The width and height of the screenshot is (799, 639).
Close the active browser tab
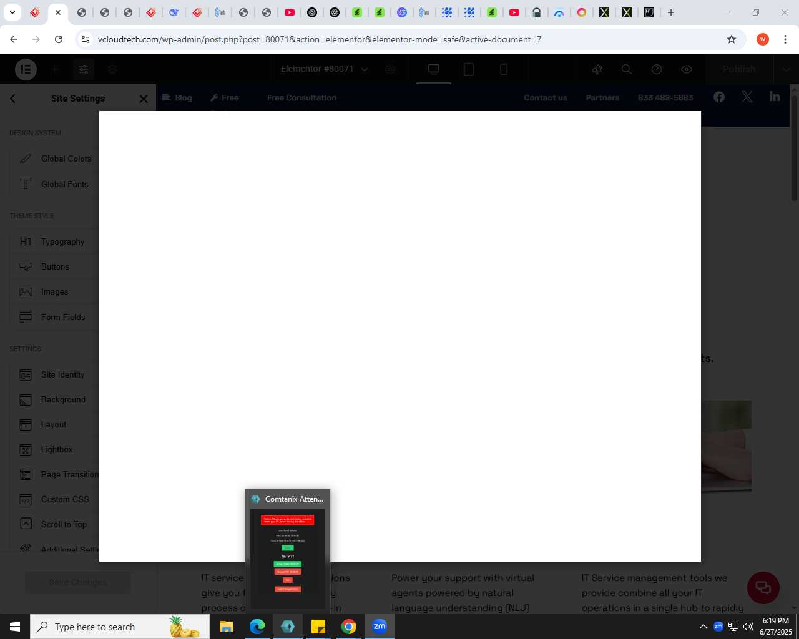tap(58, 12)
